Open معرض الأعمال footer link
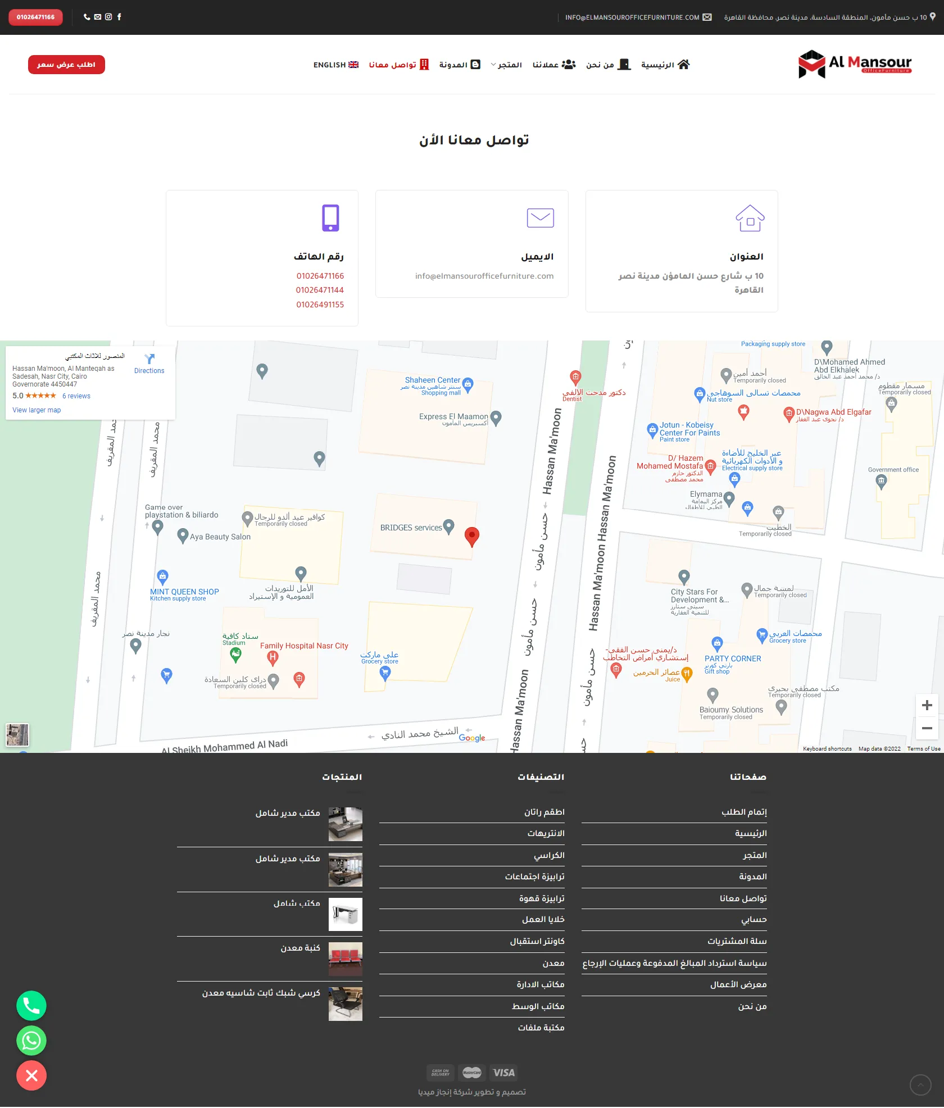Image resolution: width=944 pixels, height=1108 pixels. [x=738, y=984]
